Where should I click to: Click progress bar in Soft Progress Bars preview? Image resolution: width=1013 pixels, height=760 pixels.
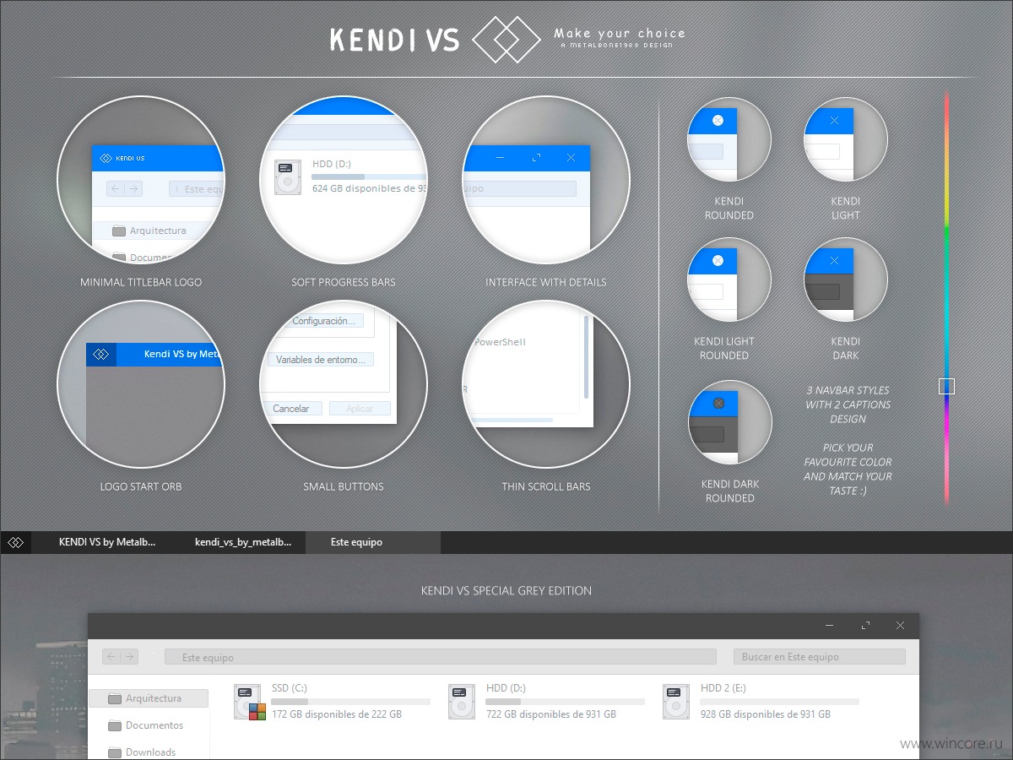[x=369, y=176]
